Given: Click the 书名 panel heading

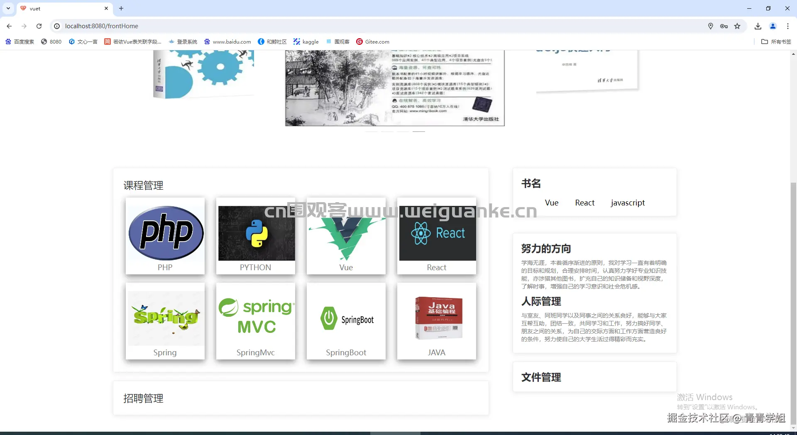Looking at the screenshot, I should pyautogui.click(x=531, y=183).
